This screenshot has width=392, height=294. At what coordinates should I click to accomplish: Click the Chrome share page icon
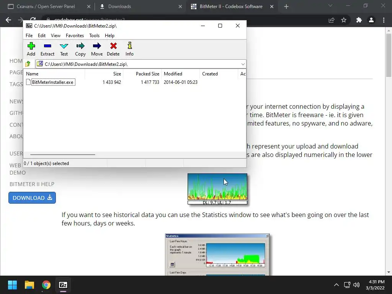tap(332, 20)
